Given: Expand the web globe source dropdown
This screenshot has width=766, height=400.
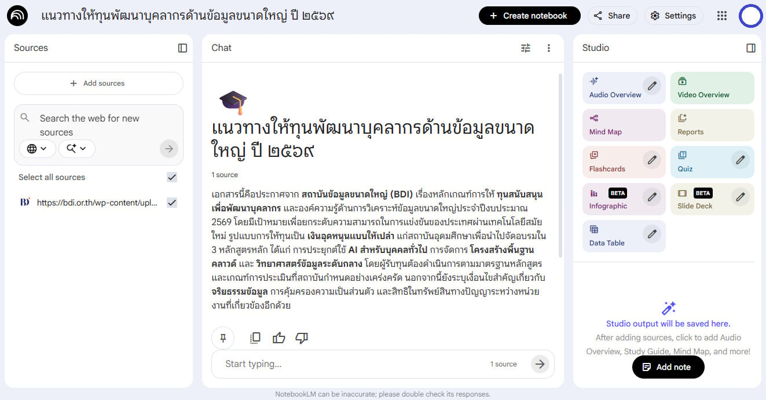Looking at the screenshot, I should (x=38, y=149).
